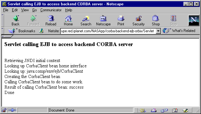Go to the Home page
Image resolution: width=201 pixels, height=114 pixels.
point(68,21)
